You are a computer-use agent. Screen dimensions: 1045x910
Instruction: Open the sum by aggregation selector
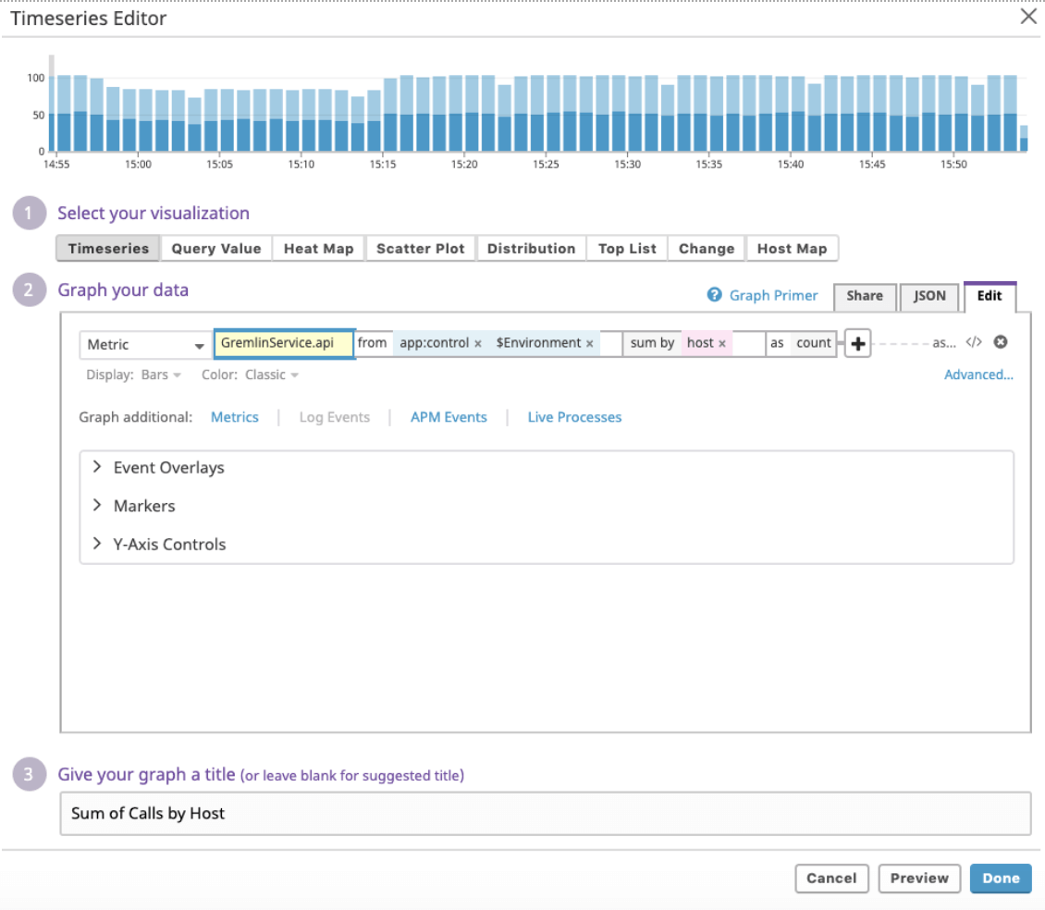(652, 343)
